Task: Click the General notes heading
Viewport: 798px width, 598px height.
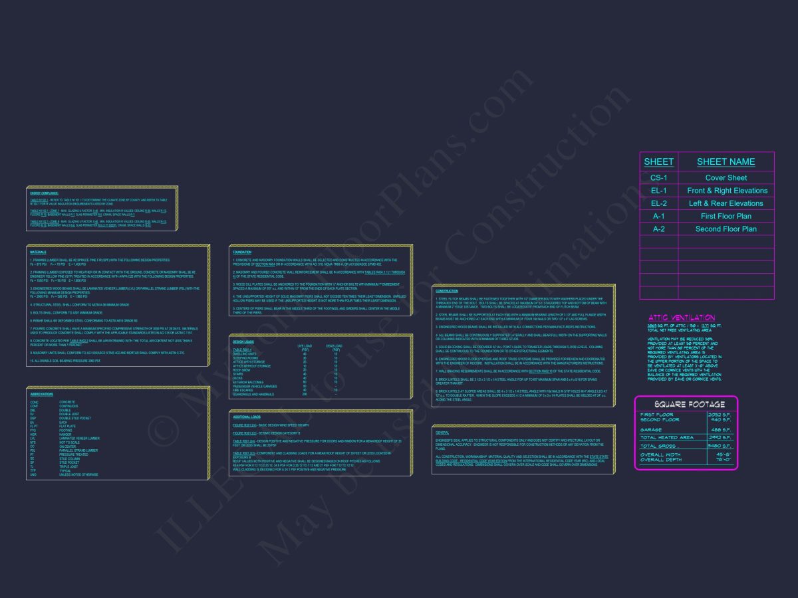Action: pyautogui.click(x=442, y=432)
